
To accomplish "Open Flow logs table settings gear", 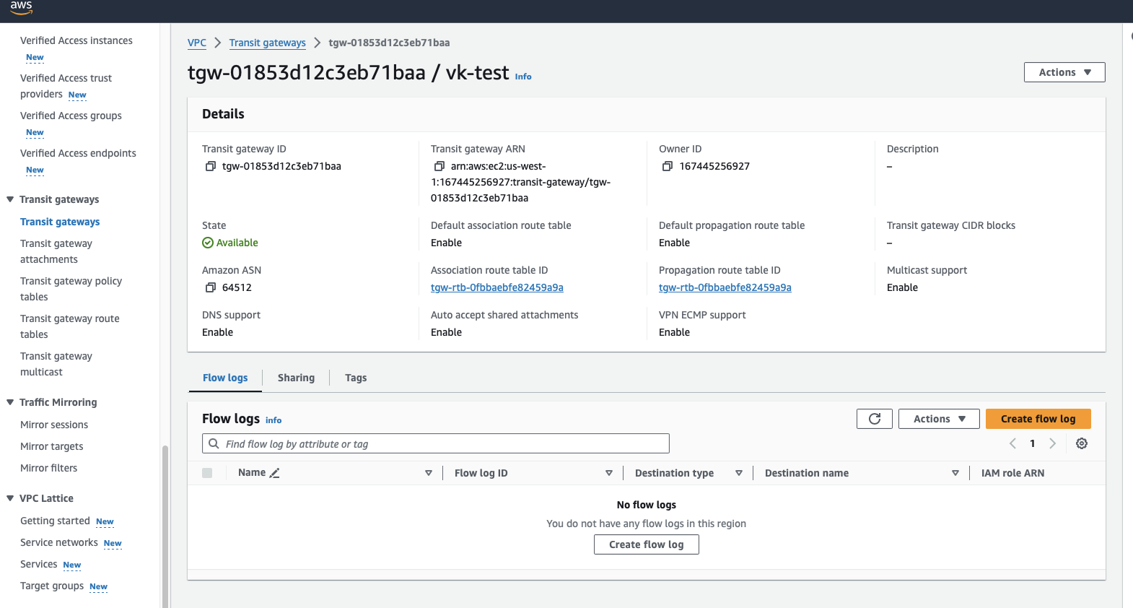I will (1081, 443).
